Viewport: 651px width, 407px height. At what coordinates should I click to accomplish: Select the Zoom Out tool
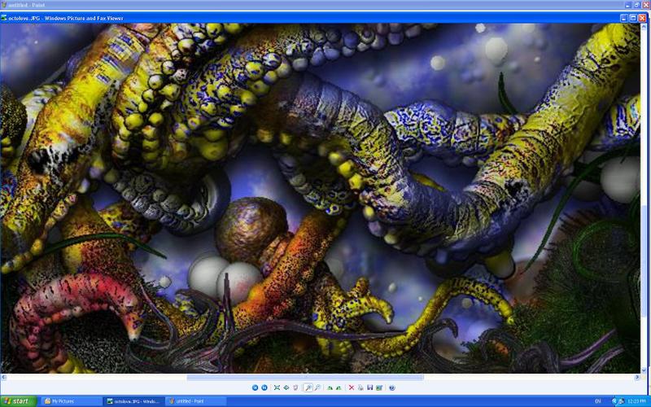tap(317, 387)
